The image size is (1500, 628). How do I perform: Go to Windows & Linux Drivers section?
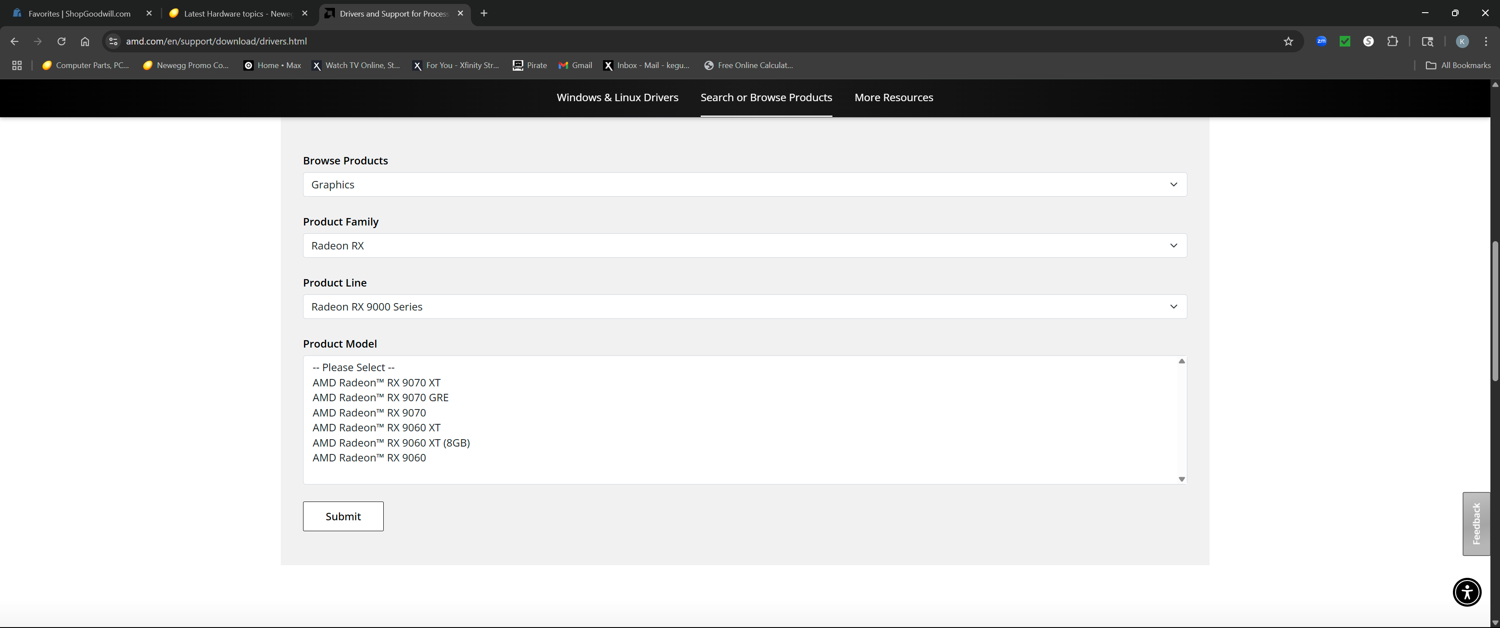click(617, 97)
